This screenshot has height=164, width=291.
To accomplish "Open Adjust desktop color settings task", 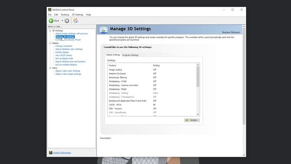I will pyautogui.click(x=69, y=49).
